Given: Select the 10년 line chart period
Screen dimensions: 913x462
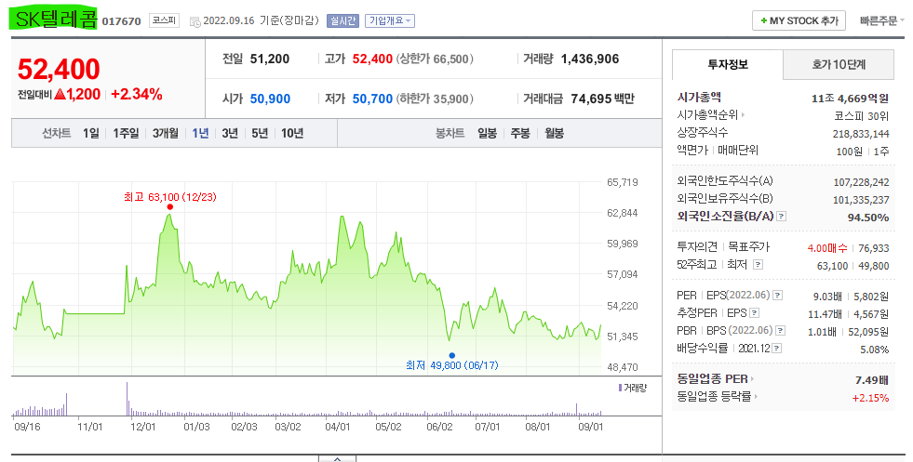Looking at the screenshot, I should click(292, 133).
